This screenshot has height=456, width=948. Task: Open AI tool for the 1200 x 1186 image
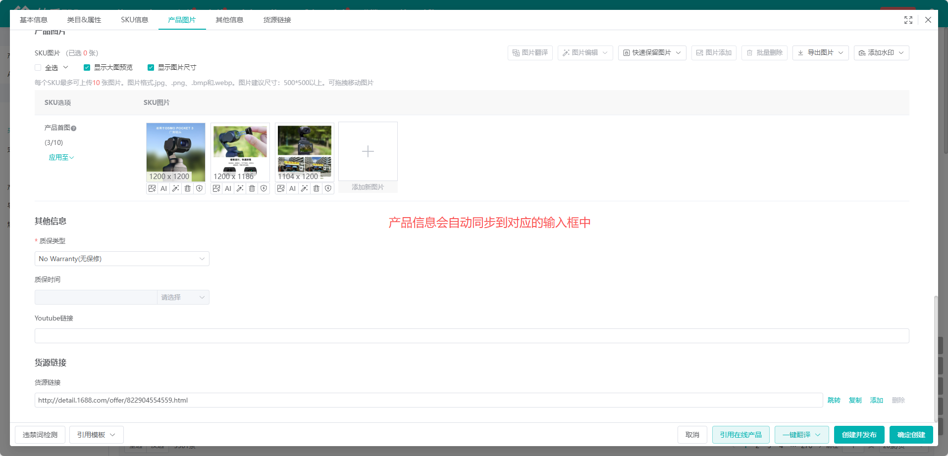pyautogui.click(x=228, y=188)
